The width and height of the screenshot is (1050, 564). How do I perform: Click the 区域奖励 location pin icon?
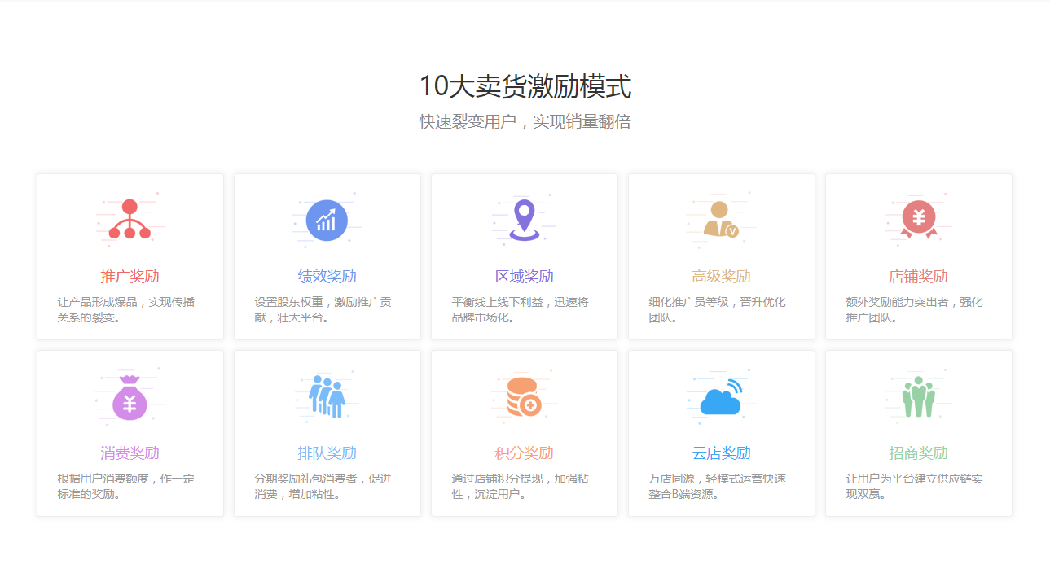524,218
